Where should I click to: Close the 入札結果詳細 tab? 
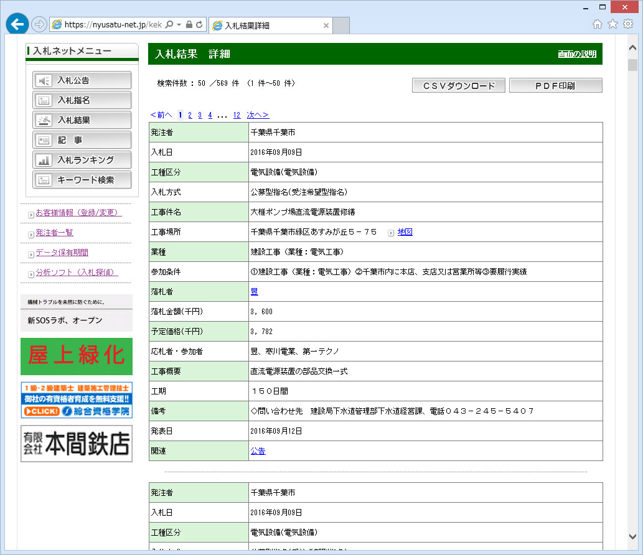[x=326, y=26]
